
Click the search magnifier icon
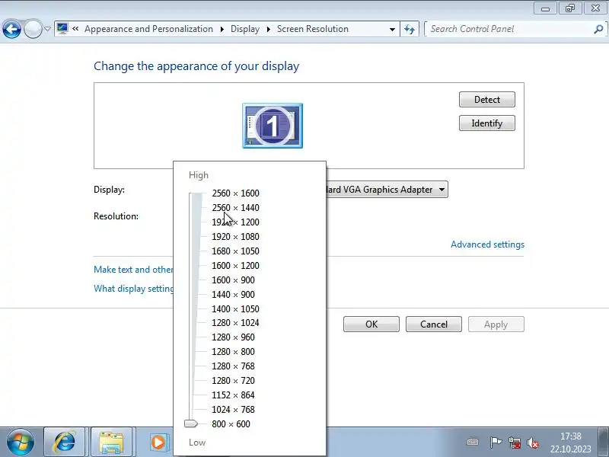pyautogui.click(x=598, y=29)
